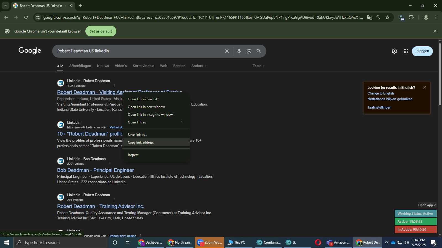Screen dimensions: 442x248
Task: Open the tab search dropdown arrow
Action: point(5,6)
